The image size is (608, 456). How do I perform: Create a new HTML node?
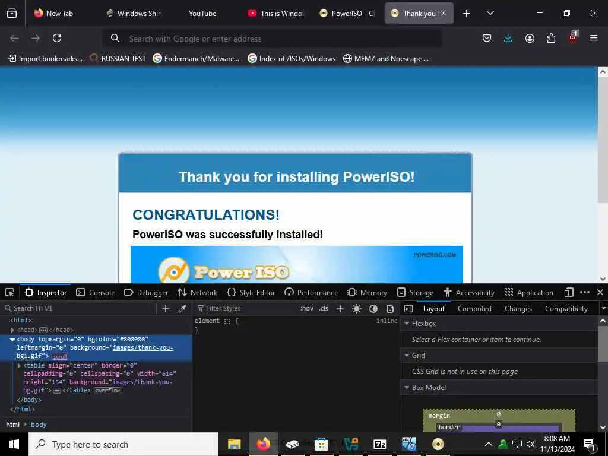(x=166, y=309)
